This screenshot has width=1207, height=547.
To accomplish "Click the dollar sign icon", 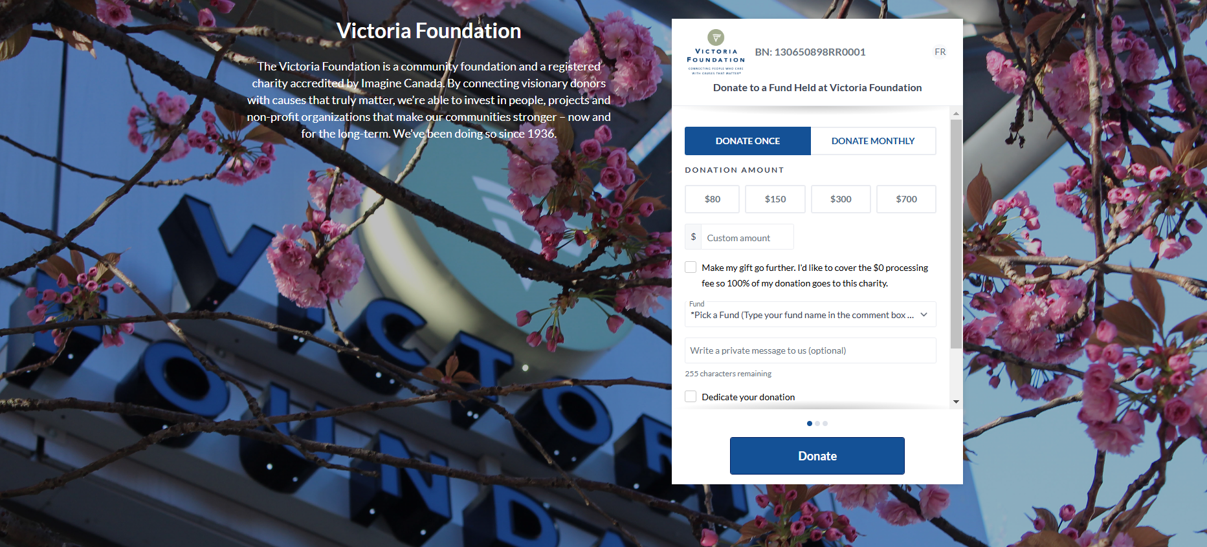I will 693,237.
